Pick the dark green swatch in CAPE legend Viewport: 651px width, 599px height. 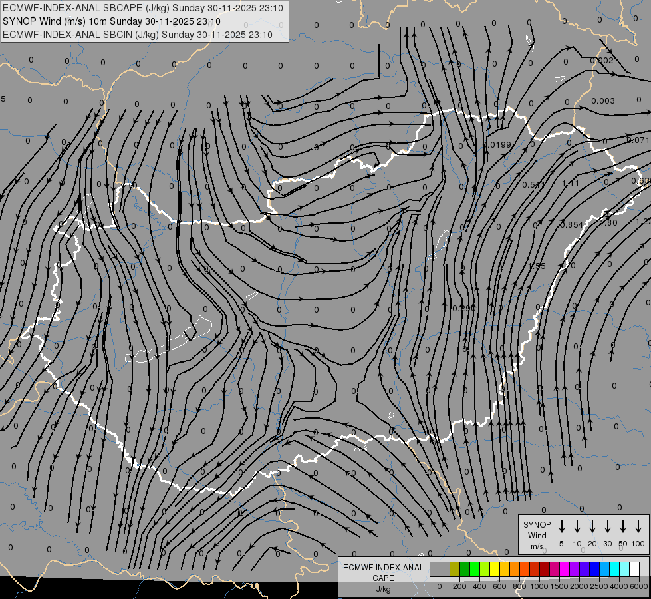click(x=465, y=569)
